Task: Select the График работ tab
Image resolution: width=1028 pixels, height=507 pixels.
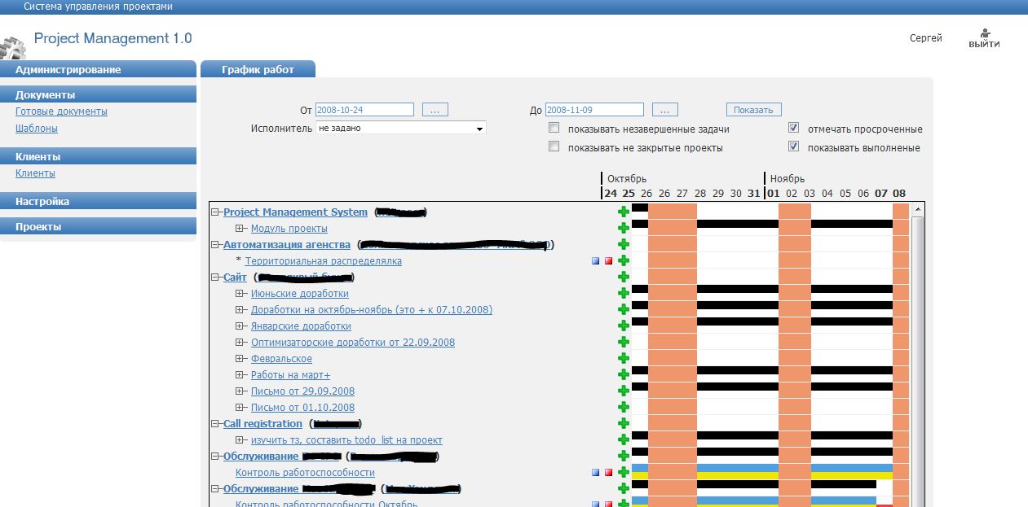Action: [258, 69]
